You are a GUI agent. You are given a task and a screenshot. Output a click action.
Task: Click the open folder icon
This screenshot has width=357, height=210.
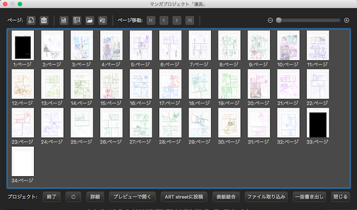click(90, 20)
